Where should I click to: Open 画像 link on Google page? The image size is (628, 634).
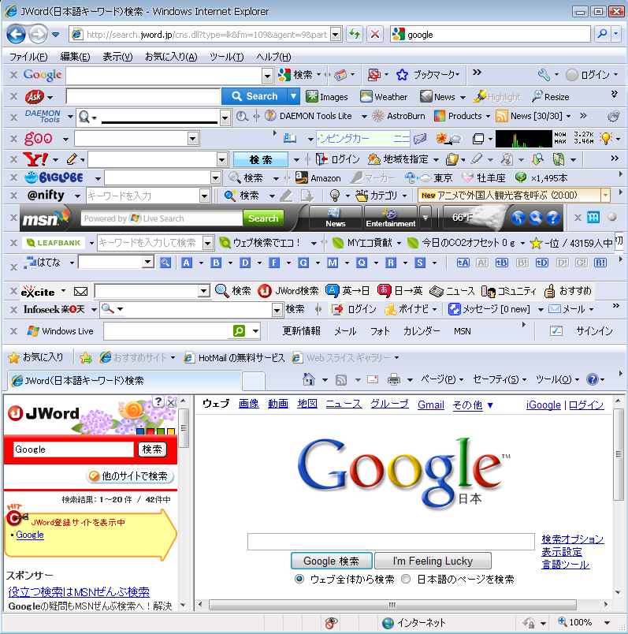coord(249,404)
